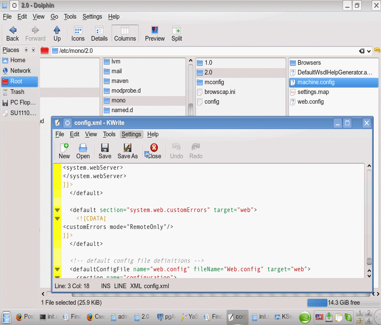The height and width of the screenshot is (325, 381).
Task: Select Home in Places panel
Action: pos(19,60)
